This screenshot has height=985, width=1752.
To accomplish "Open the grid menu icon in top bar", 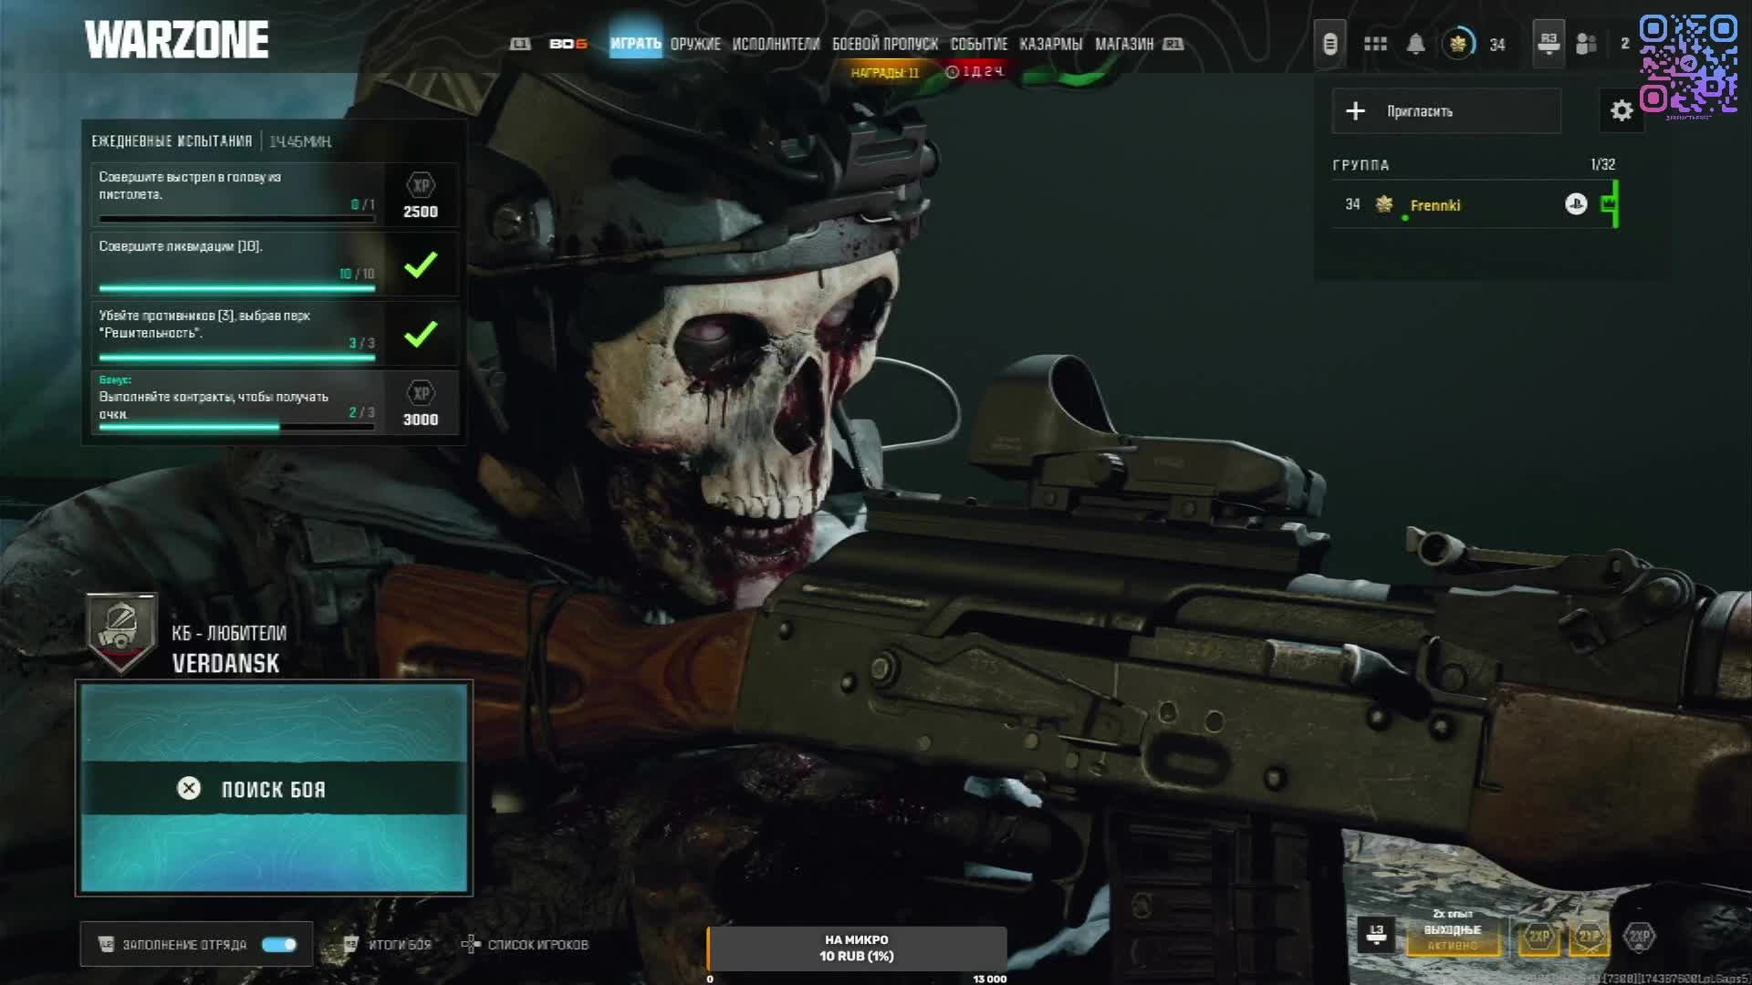I will tap(1375, 44).
